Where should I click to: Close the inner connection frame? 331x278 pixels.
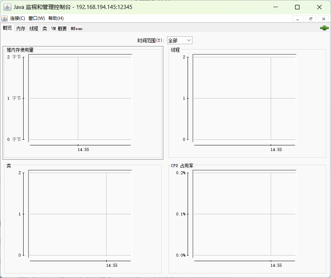click(324, 19)
